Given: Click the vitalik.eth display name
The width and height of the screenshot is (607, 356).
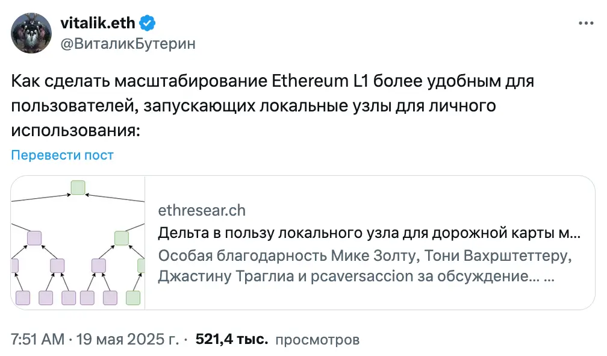Looking at the screenshot, I should 99,23.
